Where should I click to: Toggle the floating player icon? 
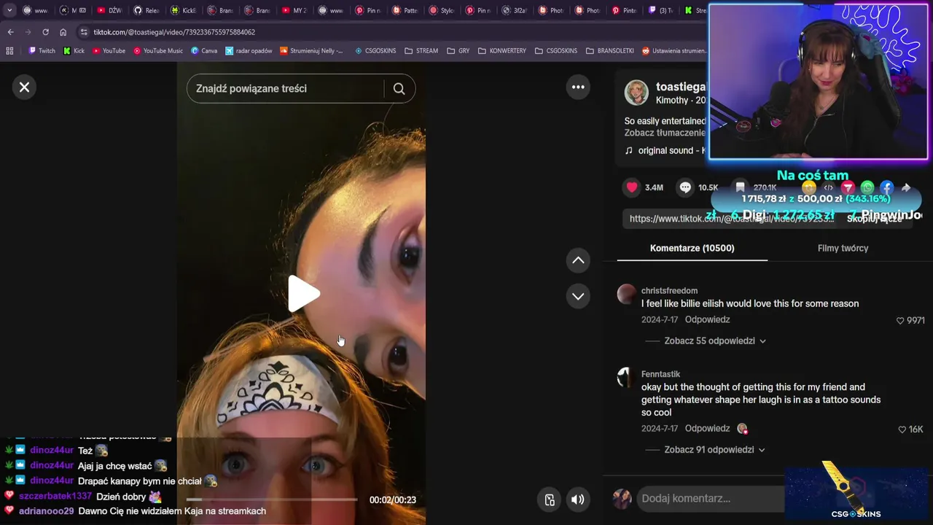pyautogui.click(x=550, y=499)
